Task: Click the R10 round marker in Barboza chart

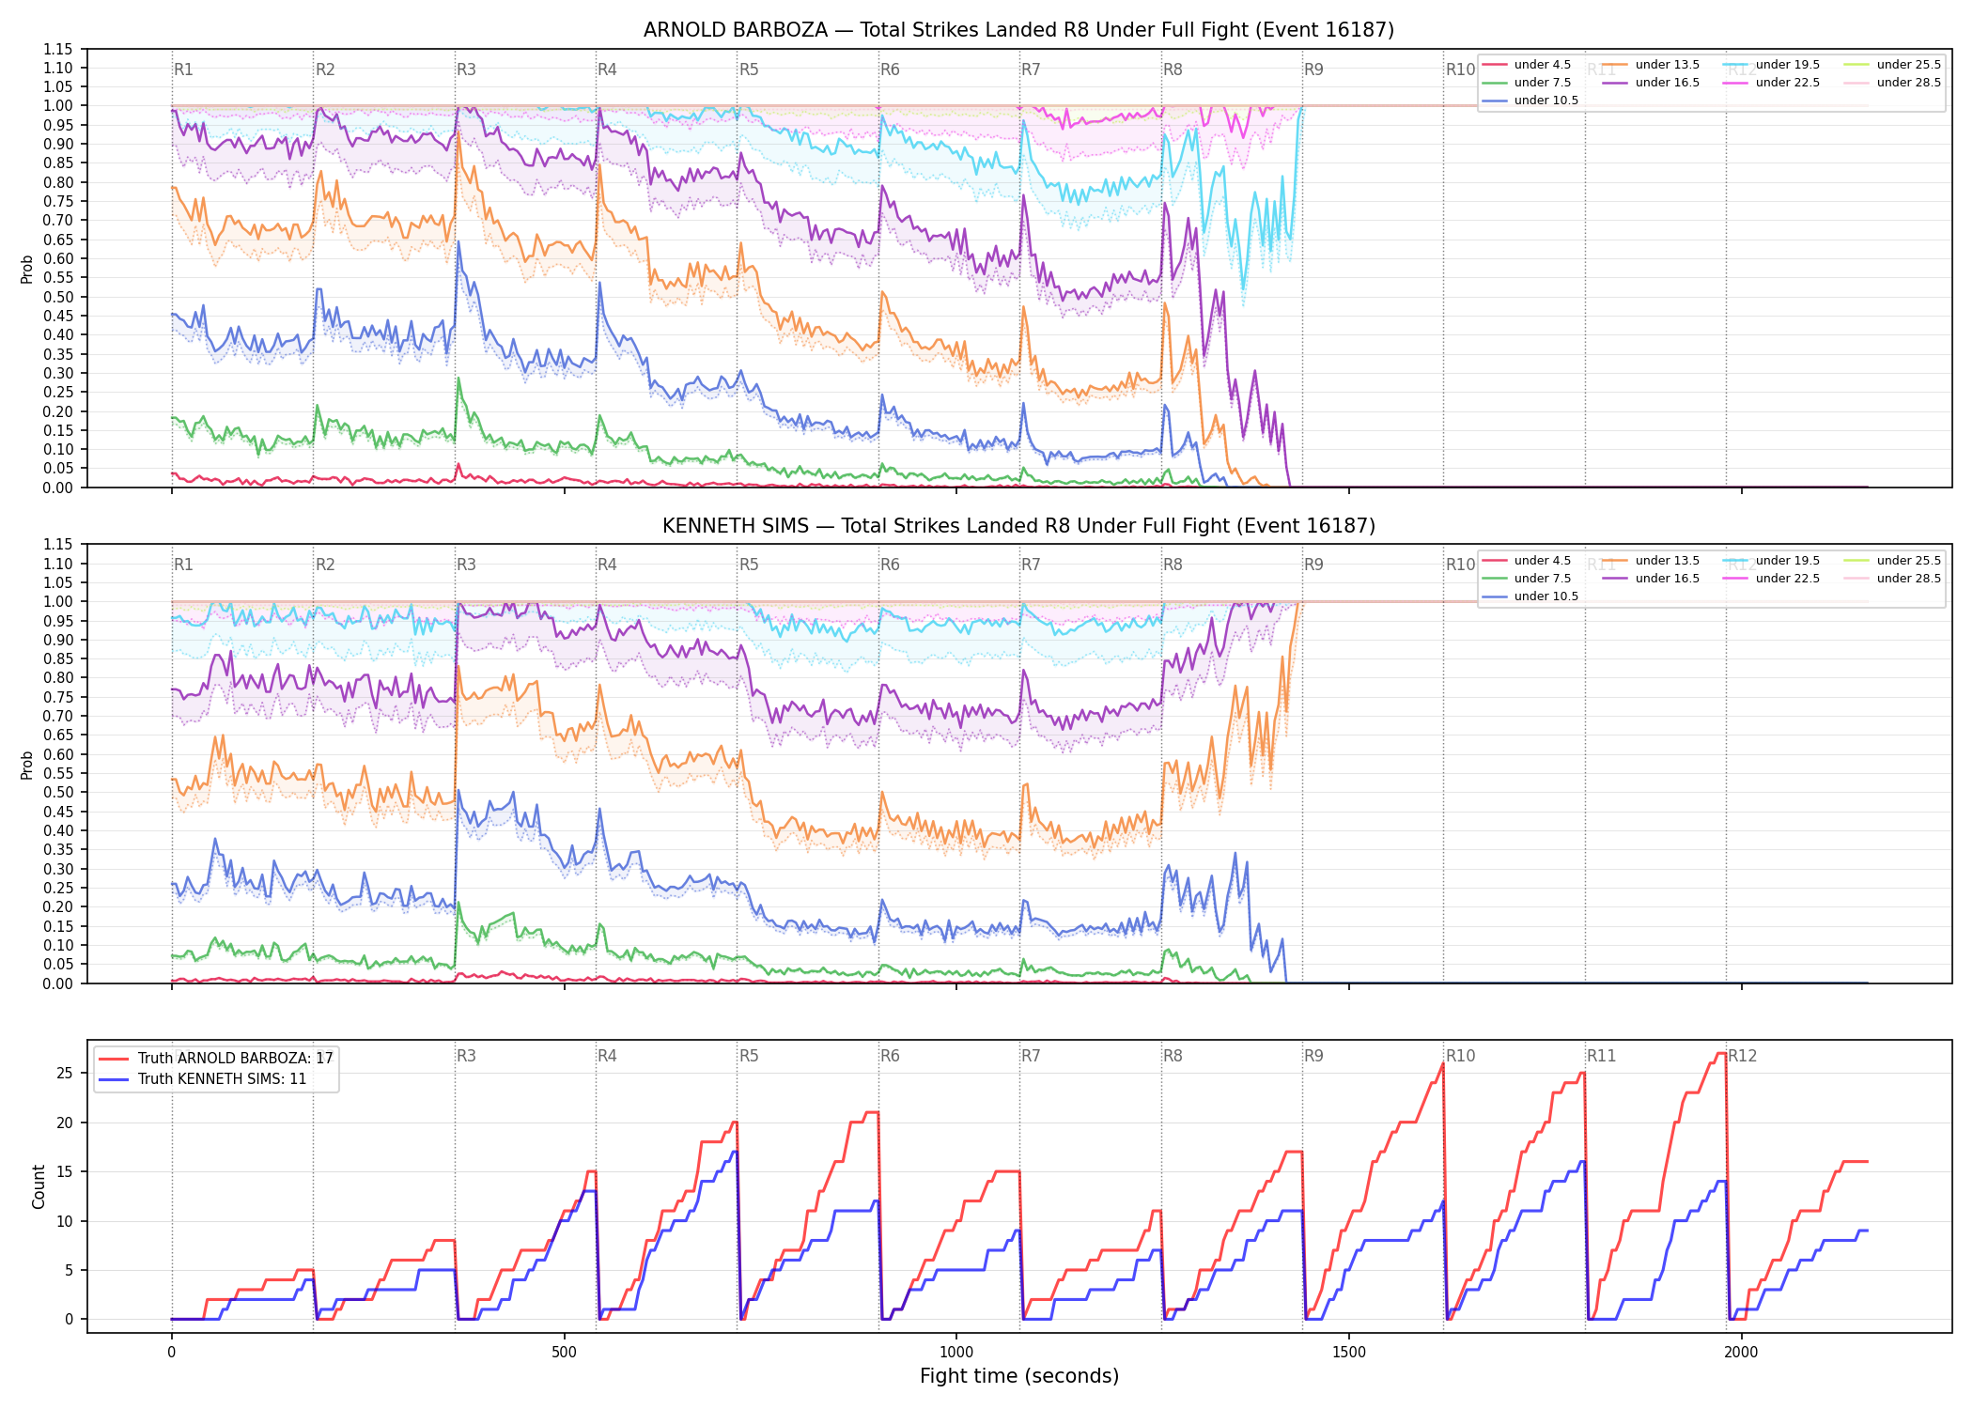Action: (1460, 70)
